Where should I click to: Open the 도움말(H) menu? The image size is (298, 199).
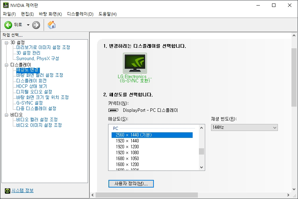point(107,14)
